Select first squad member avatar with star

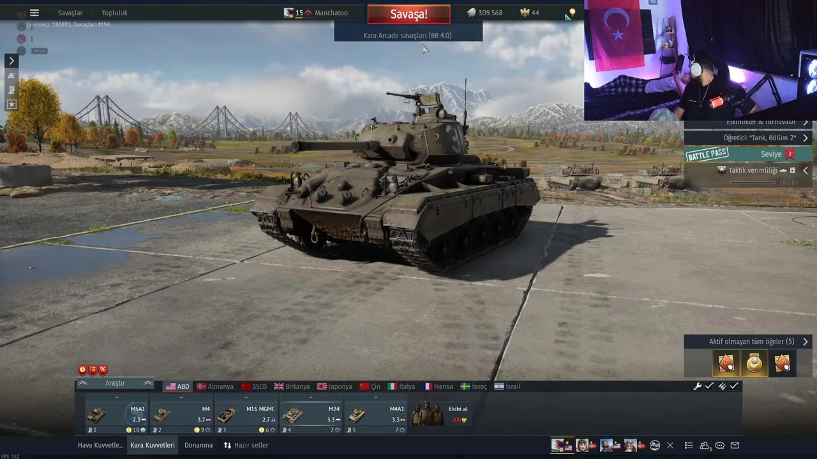562,445
